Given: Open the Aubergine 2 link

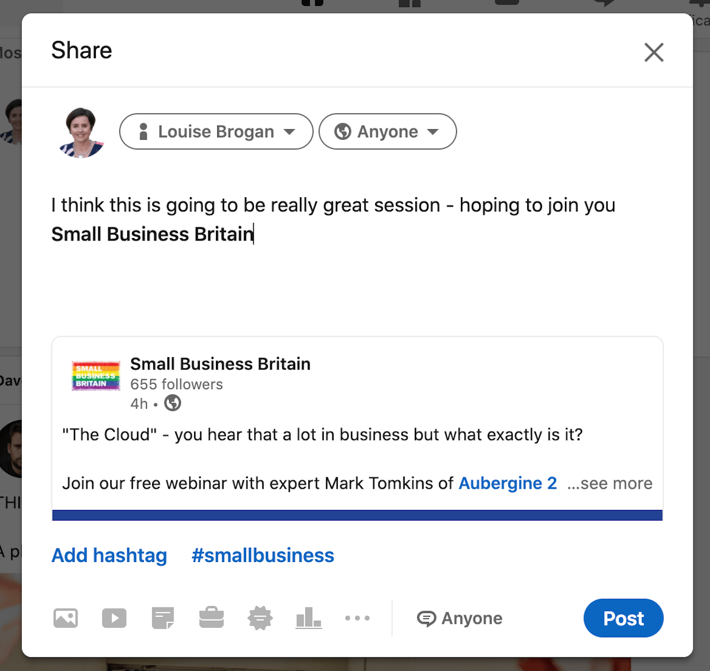Looking at the screenshot, I should point(508,483).
